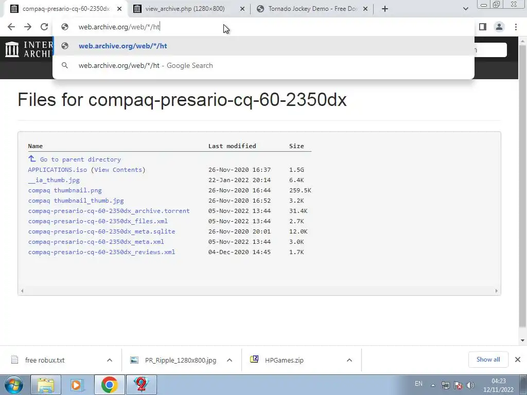Image resolution: width=527 pixels, height=395 pixels.
Task: Open the tab search chevron
Action: [465, 9]
